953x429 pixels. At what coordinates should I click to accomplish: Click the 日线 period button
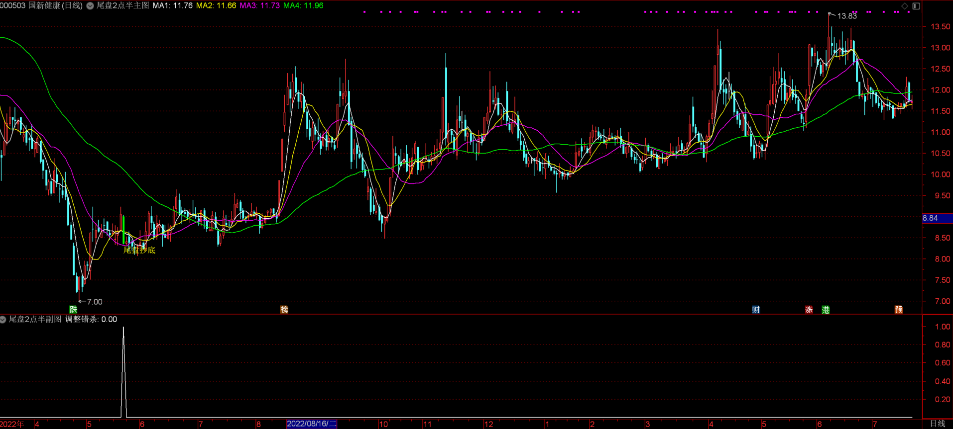point(938,424)
